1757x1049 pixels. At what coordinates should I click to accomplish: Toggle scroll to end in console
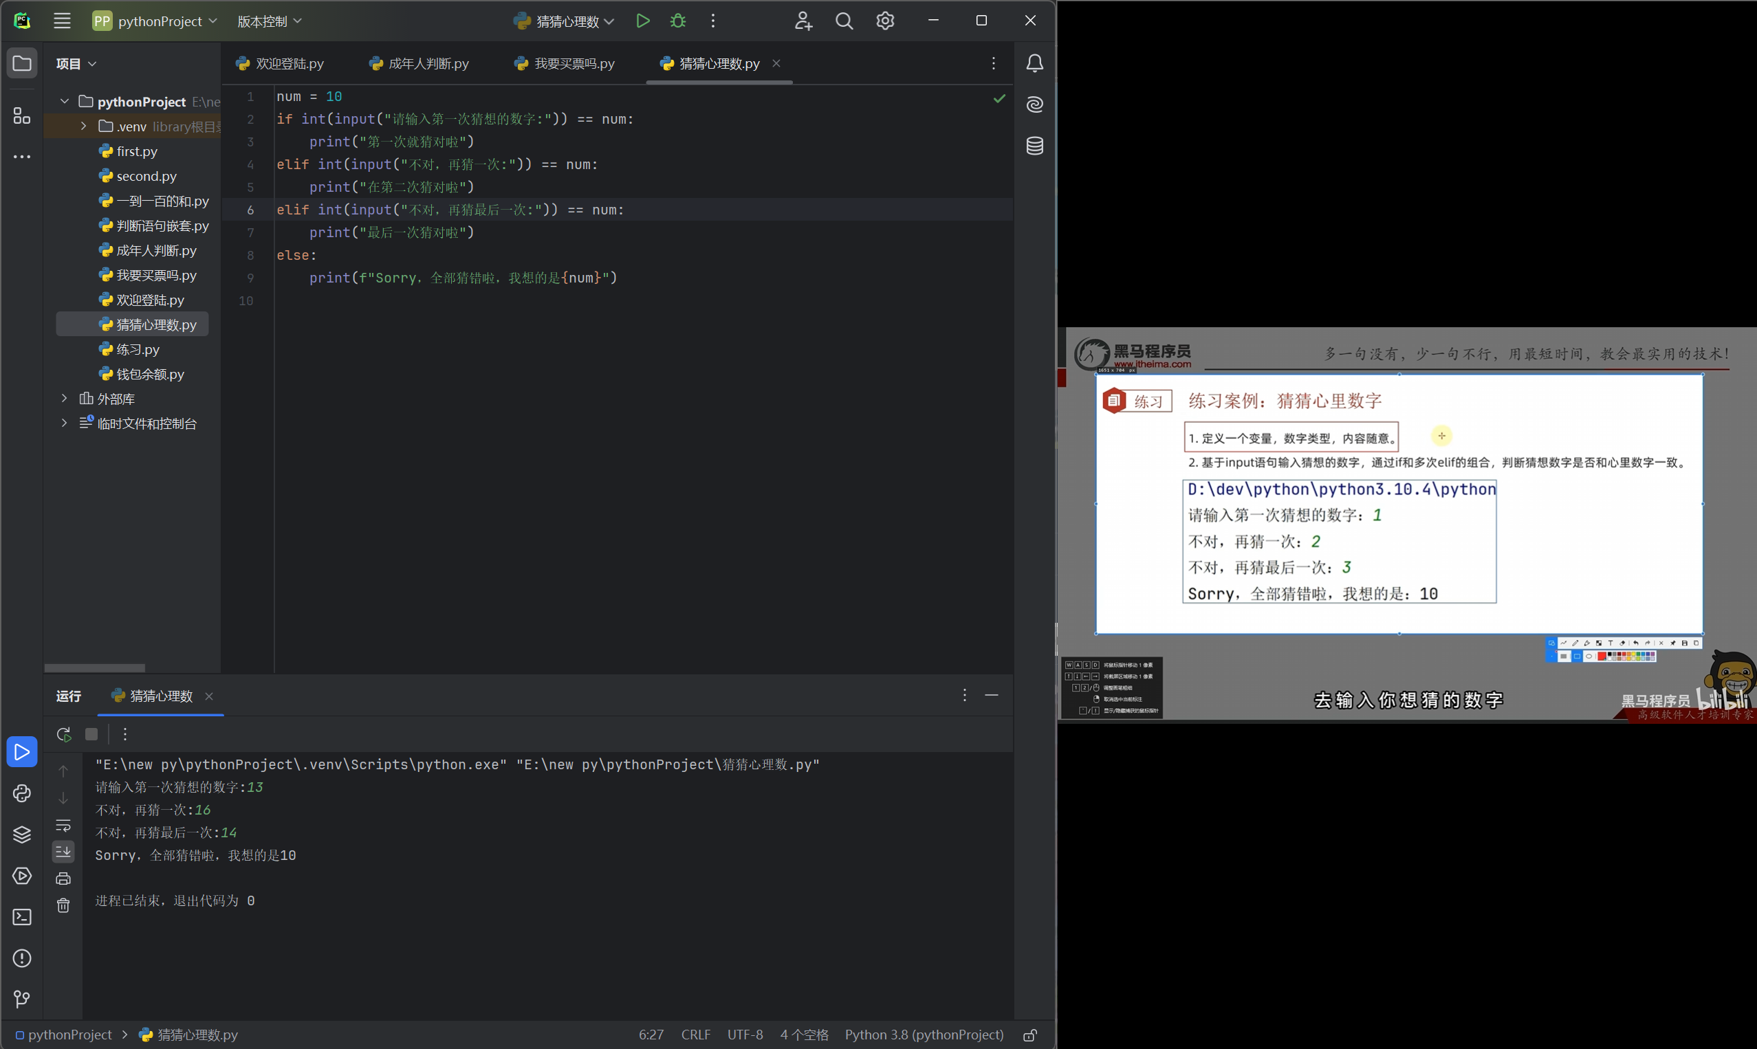[x=64, y=852]
